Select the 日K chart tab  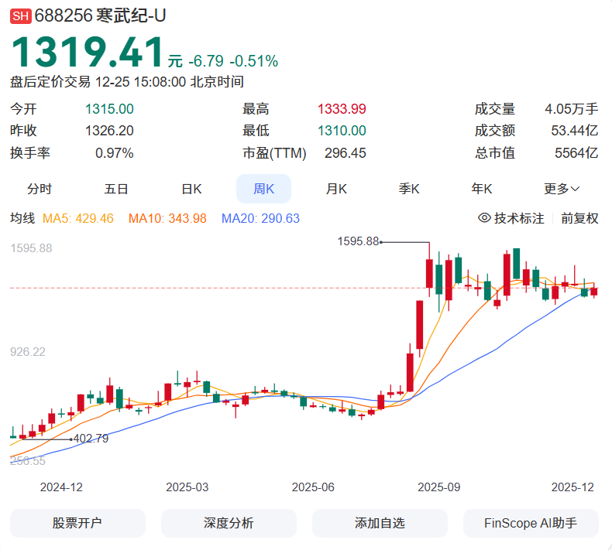191,189
